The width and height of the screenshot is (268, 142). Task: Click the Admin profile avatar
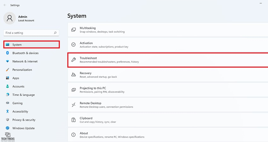(x=9, y=18)
